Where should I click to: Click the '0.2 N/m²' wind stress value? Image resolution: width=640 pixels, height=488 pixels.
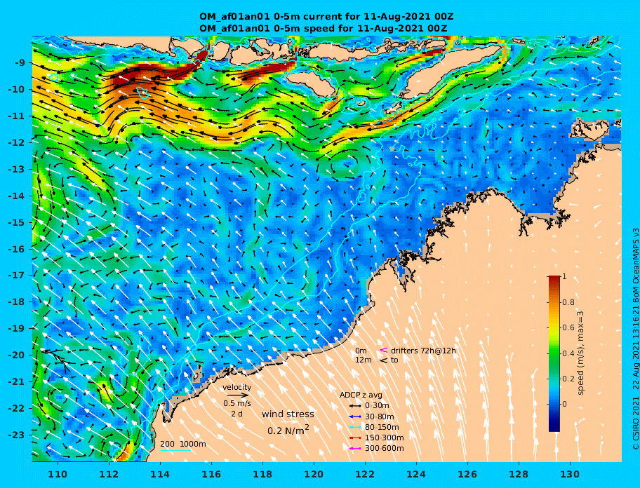click(x=288, y=430)
